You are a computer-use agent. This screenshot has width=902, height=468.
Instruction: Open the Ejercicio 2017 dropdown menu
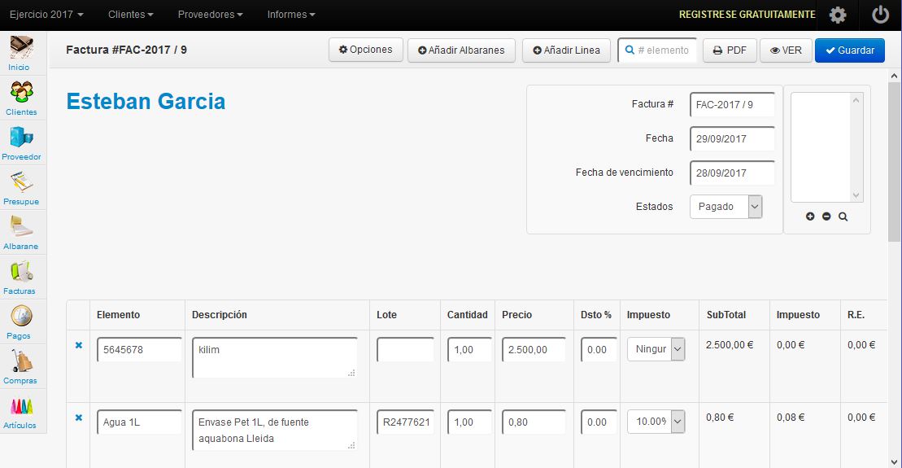click(46, 15)
